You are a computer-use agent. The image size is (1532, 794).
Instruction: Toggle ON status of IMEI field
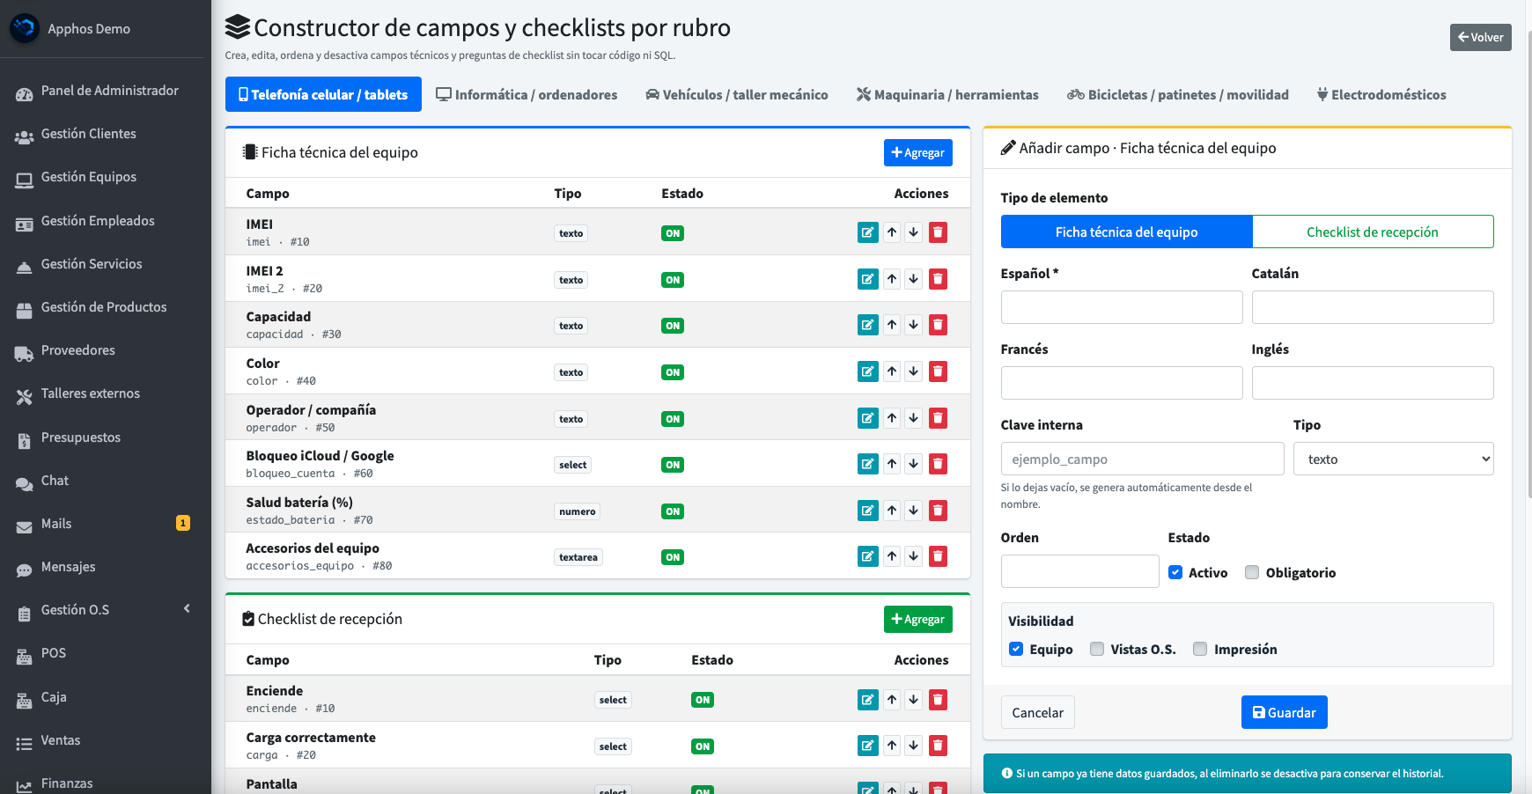tap(673, 233)
